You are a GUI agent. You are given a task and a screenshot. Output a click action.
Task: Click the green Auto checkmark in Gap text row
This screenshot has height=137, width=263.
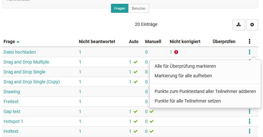[x=135, y=111]
